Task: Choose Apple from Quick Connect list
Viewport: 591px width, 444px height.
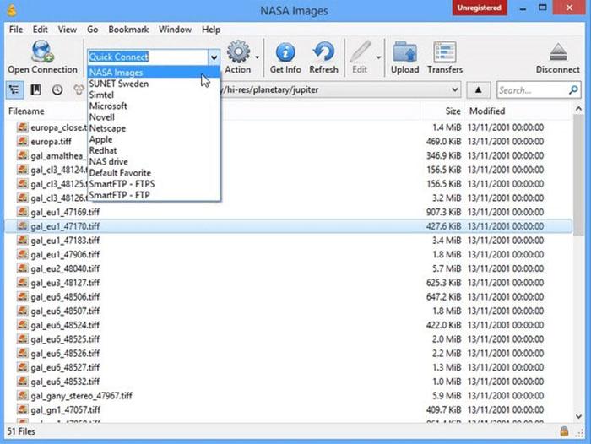Action: click(x=154, y=139)
